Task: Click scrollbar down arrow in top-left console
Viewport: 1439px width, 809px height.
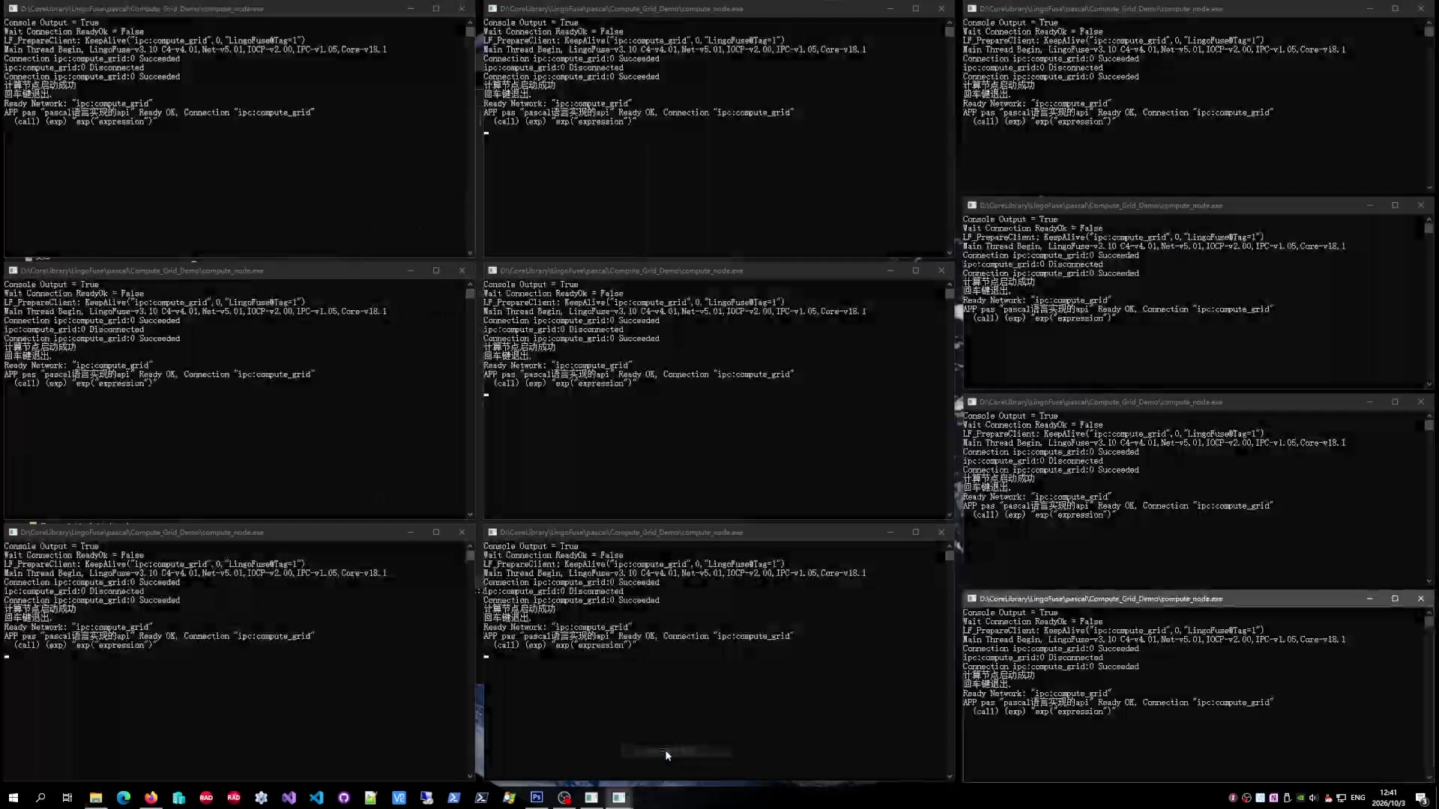Action: 470,253
